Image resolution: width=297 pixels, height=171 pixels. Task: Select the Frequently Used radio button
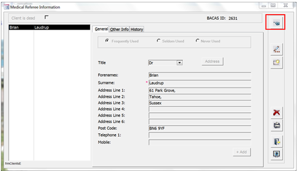click(x=107, y=41)
